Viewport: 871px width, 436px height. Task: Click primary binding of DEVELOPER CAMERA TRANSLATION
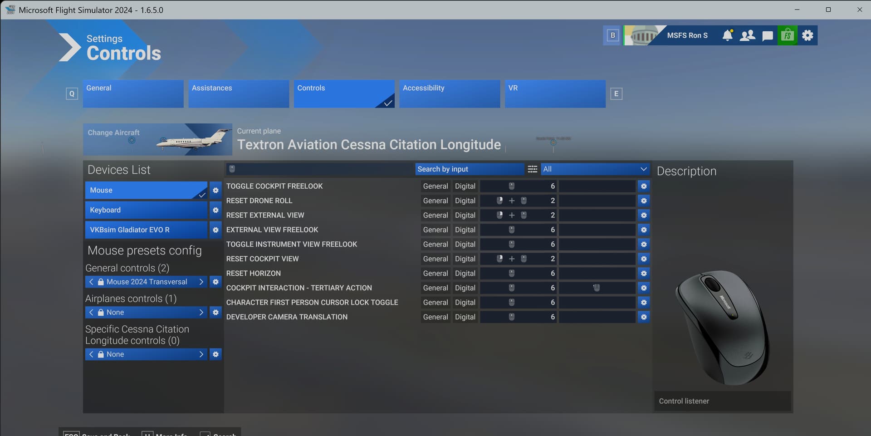point(519,317)
